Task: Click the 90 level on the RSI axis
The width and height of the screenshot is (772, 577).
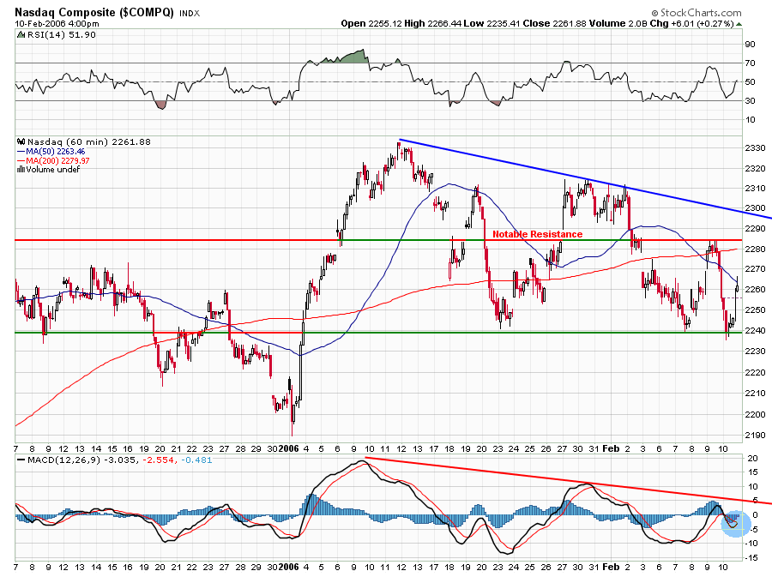Action: (x=750, y=45)
